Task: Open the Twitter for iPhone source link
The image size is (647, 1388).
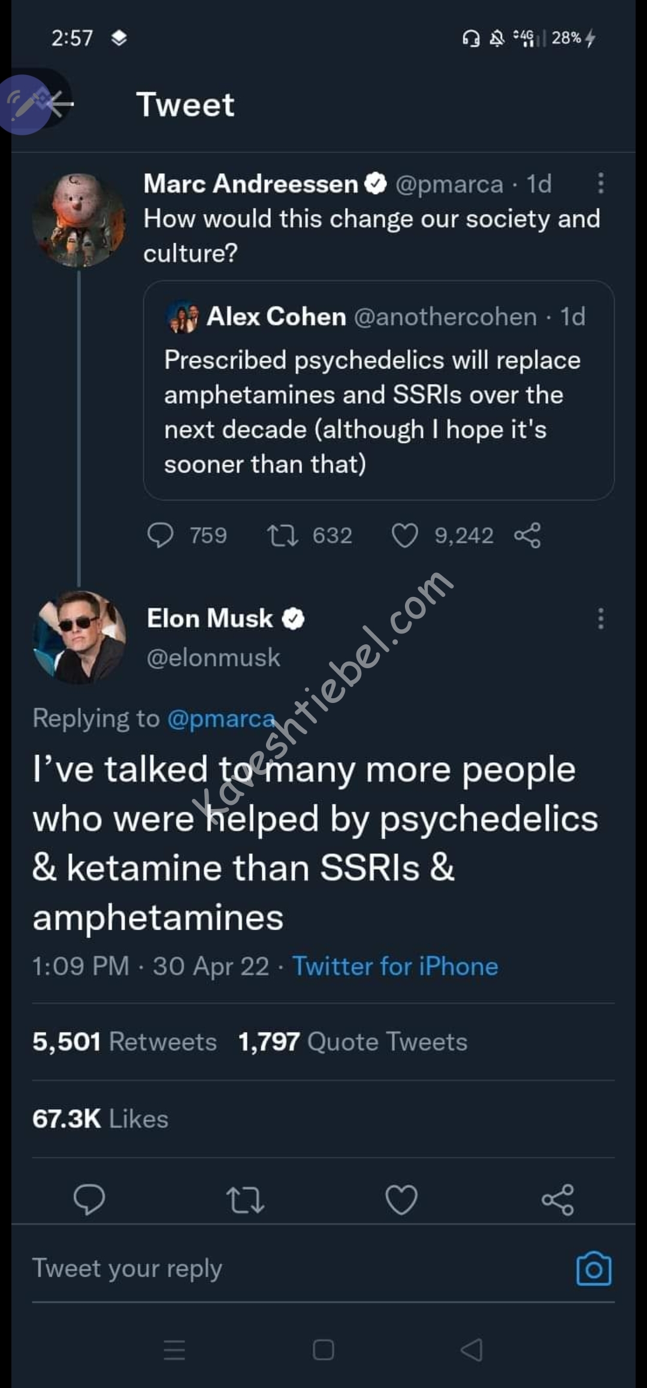Action: point(395,966)
